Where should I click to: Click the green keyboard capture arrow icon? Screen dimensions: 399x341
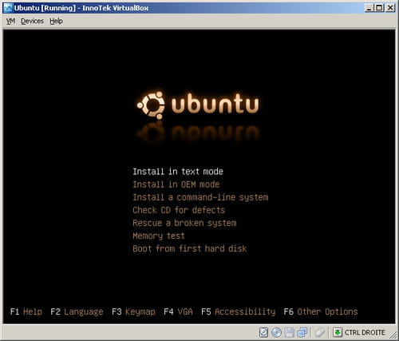click(x=338, y=332)
